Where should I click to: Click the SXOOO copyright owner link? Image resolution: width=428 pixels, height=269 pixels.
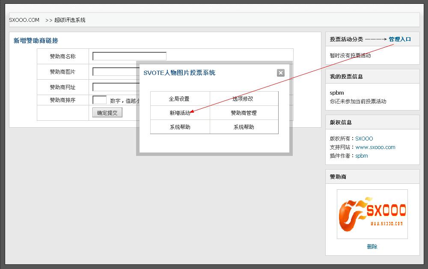click(x=363, y=138)
